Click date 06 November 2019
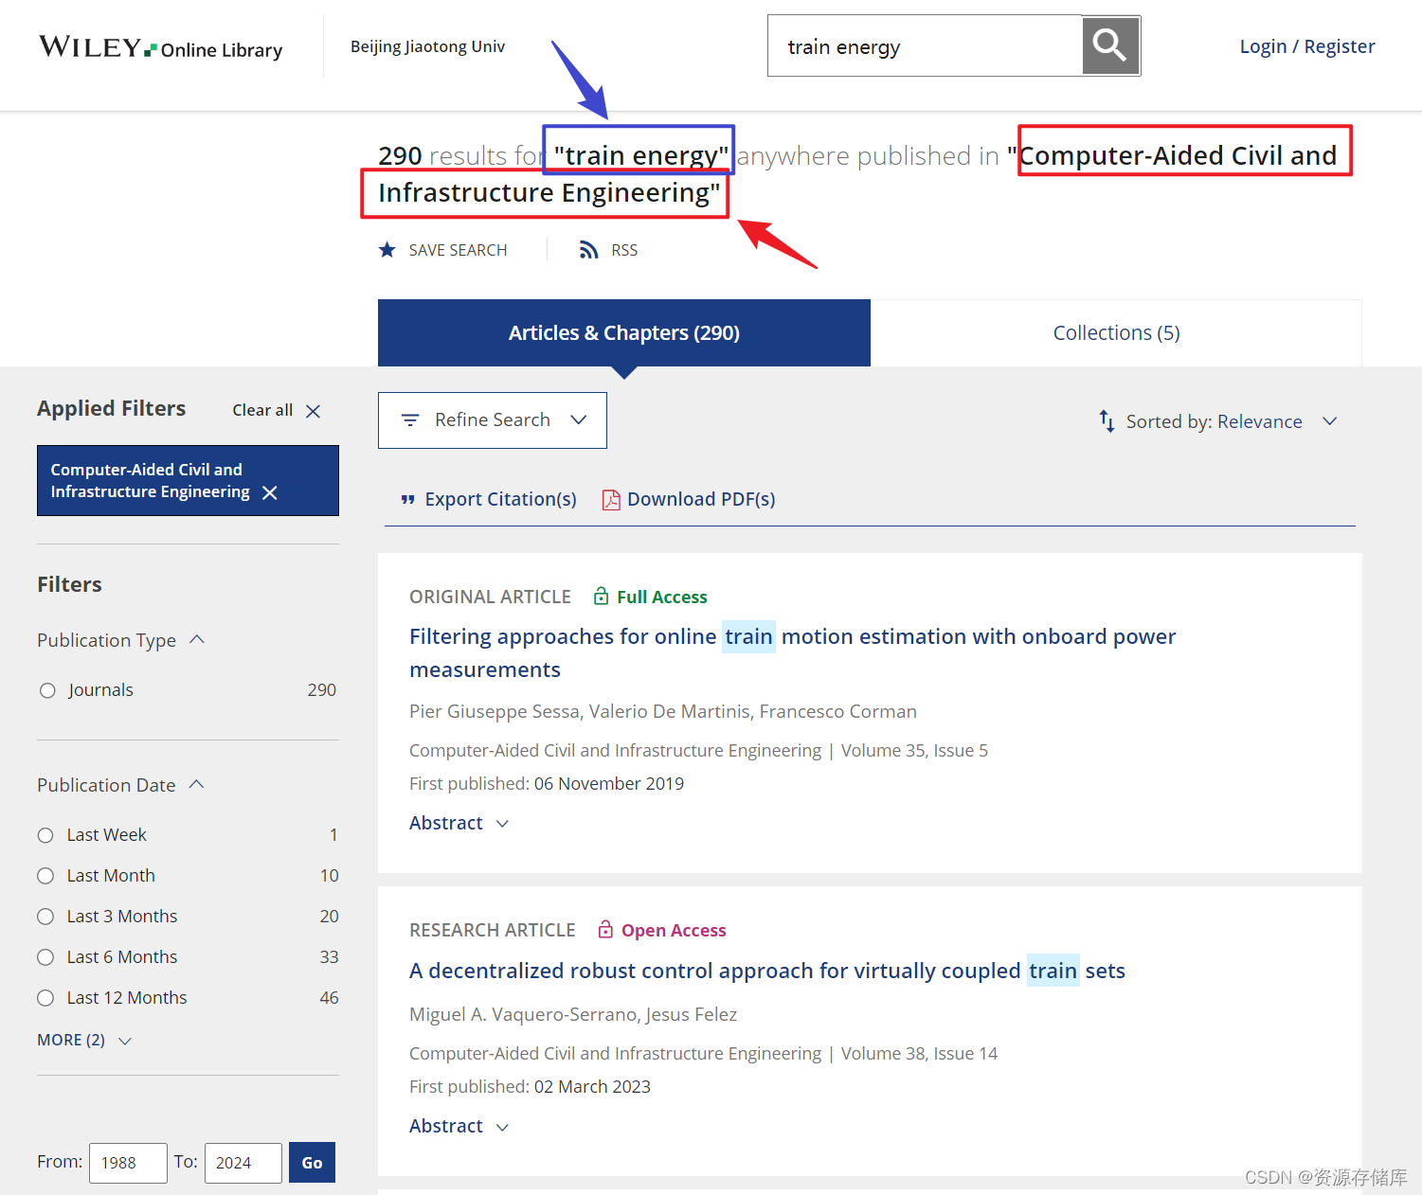 pos(609,783)
